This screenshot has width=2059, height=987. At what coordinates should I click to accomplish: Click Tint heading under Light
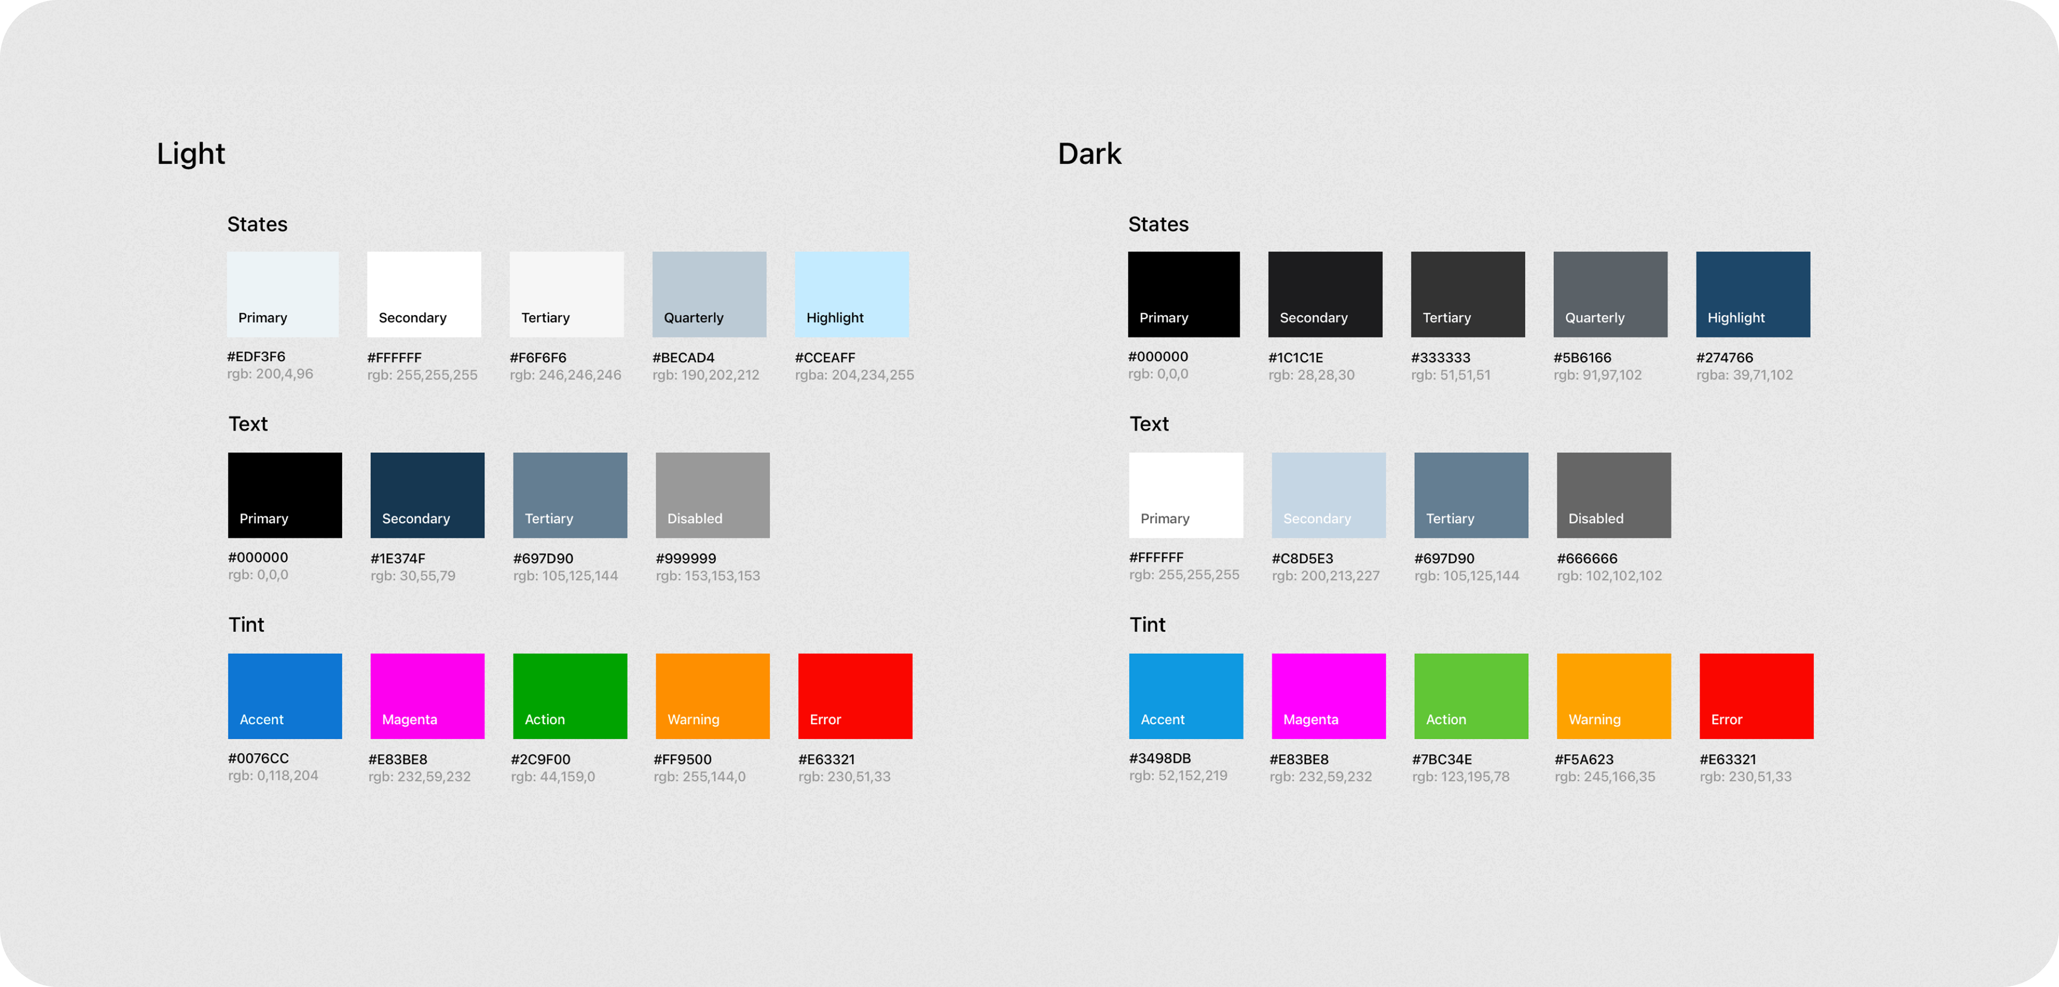pos(246,625)
